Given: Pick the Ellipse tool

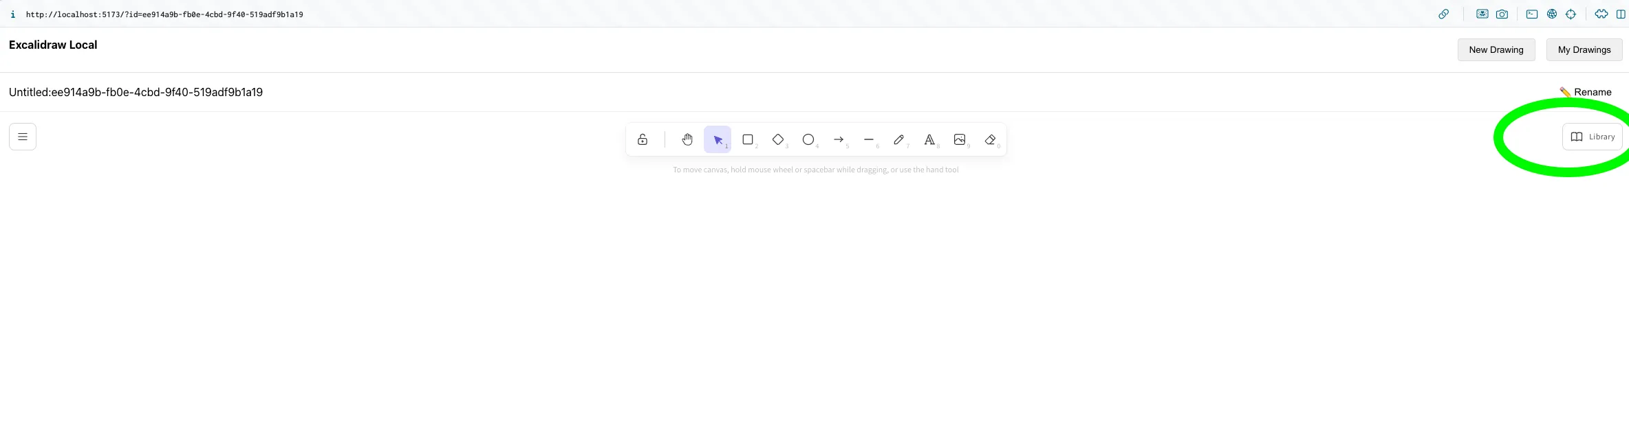Looking at the screenshot, I should (808, 139).
